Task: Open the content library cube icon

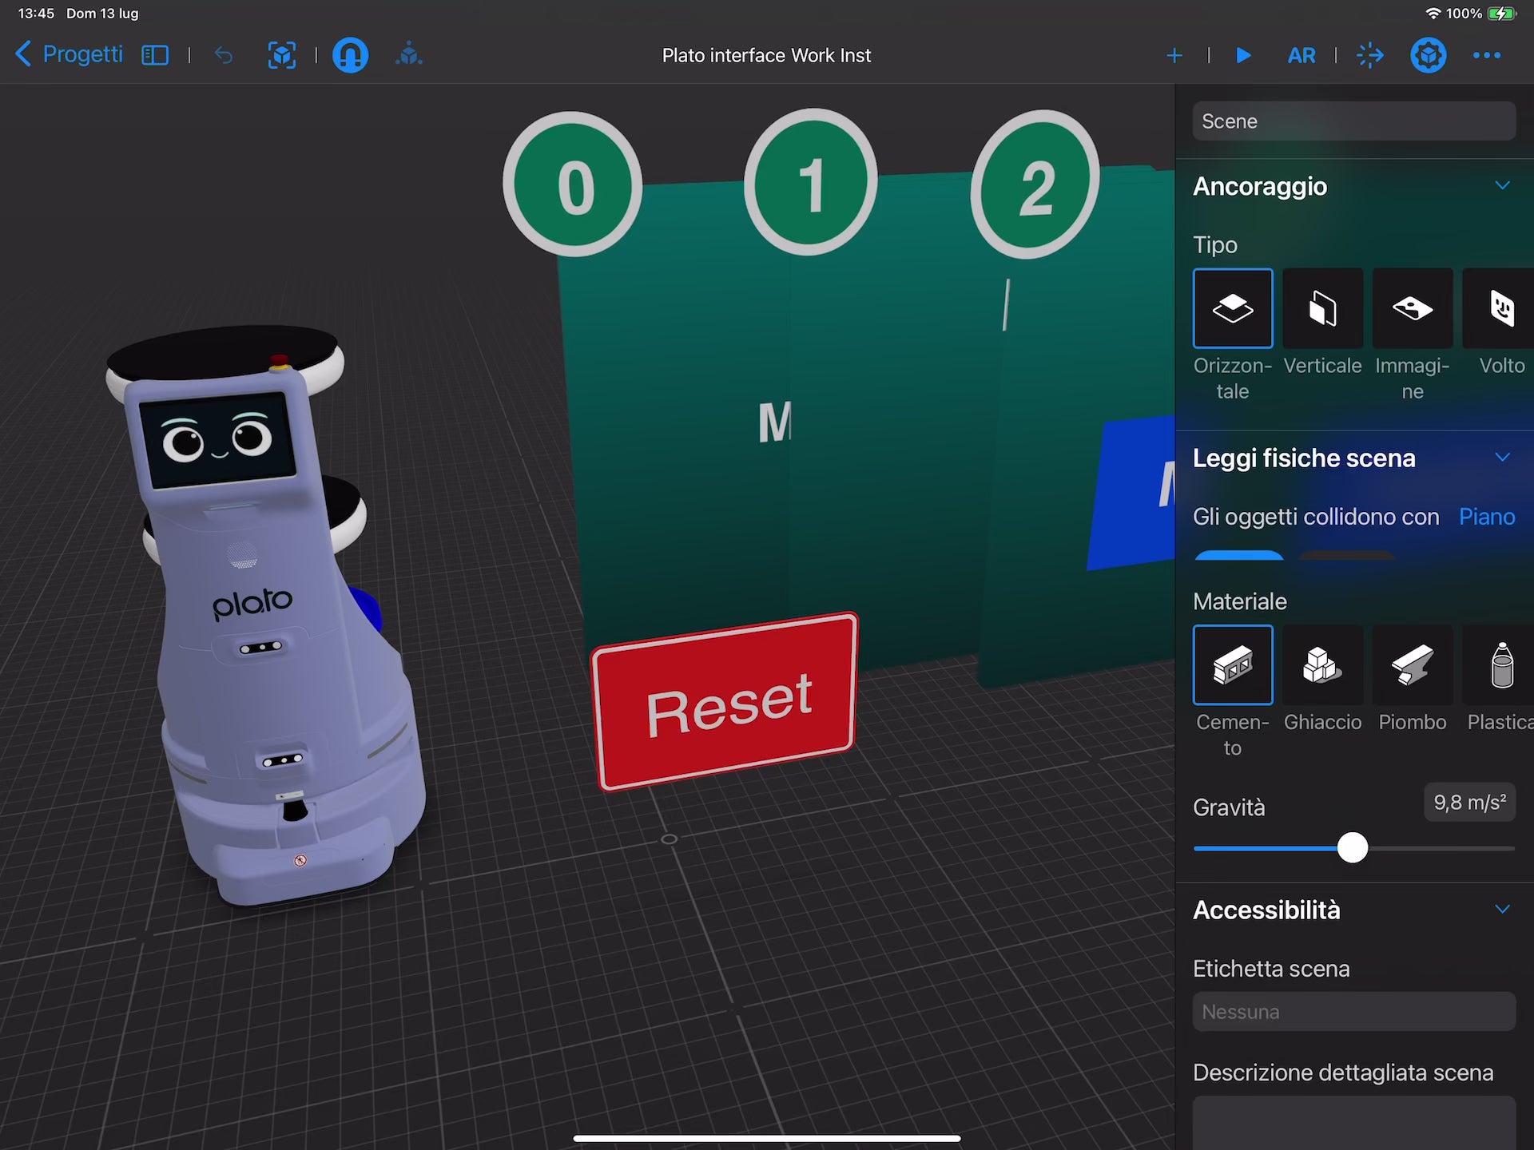Action: coord(409,55)
